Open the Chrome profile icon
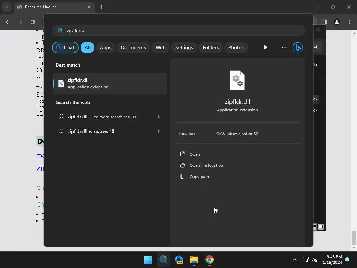This screenshot has height=268, width=357. (337, 22)
